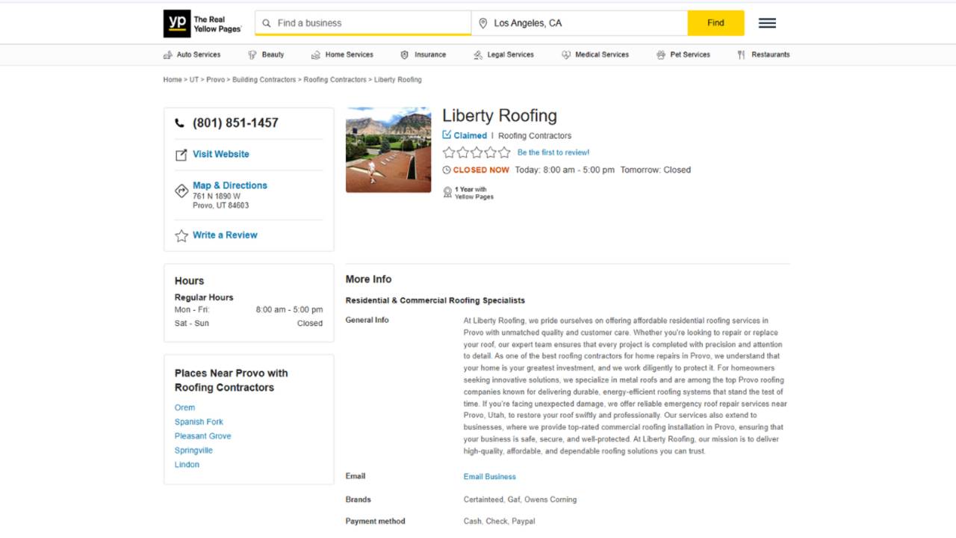Click the Los Angeles, CA location field

[579, 22]
